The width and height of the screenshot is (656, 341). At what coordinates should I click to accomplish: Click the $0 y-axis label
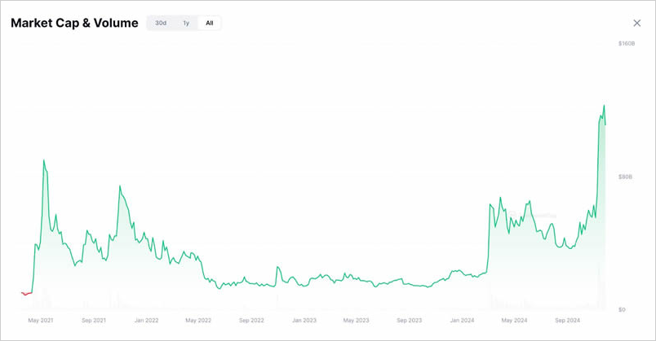tap(622, 310)
